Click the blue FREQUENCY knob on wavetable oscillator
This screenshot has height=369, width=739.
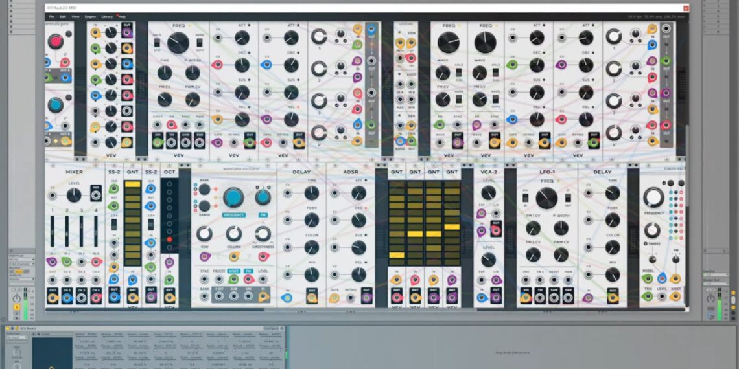[x=233, y=197]
